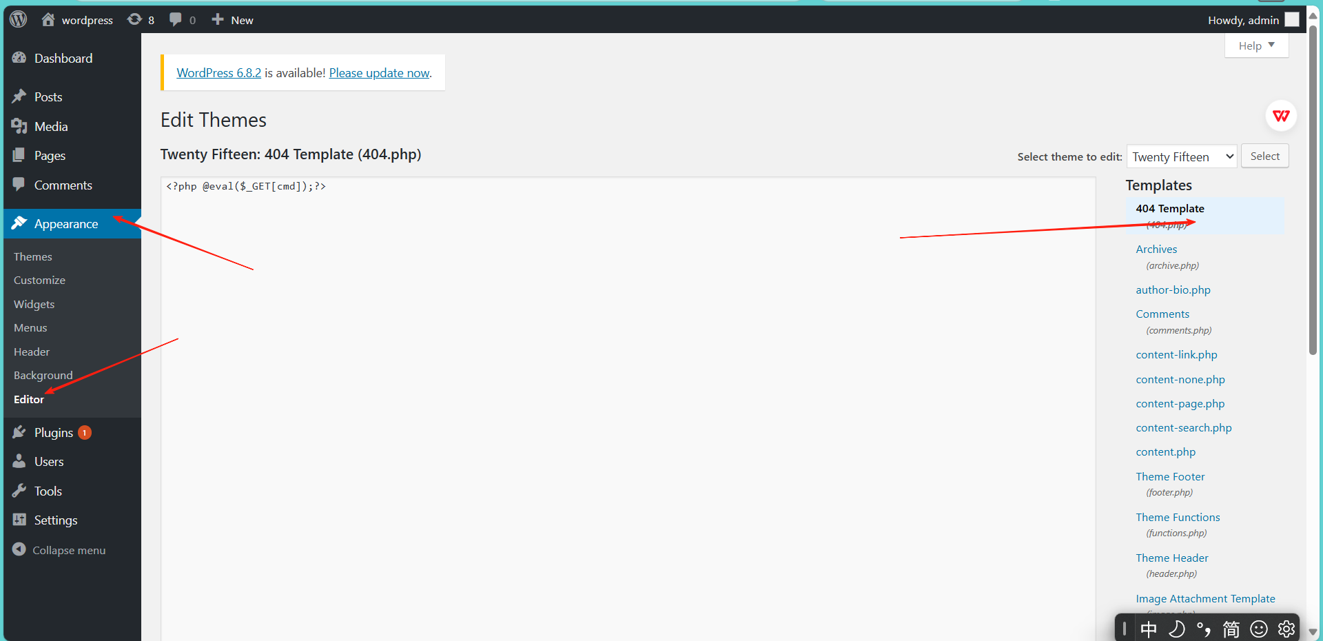Image resolution: width=1323 pixels, height=641 pixels.
Task: Open the Menus submenu item
Action: click(x=30, y=327)
